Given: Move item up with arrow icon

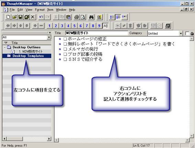Looking at the screenshot, I should point(21,26).
